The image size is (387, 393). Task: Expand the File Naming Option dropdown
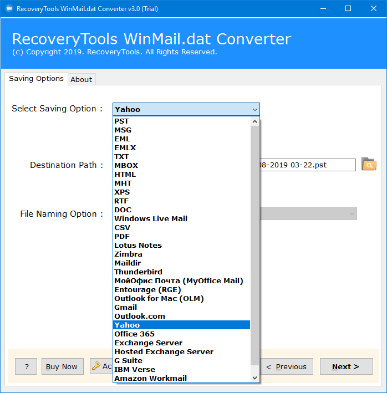[352, 214]
